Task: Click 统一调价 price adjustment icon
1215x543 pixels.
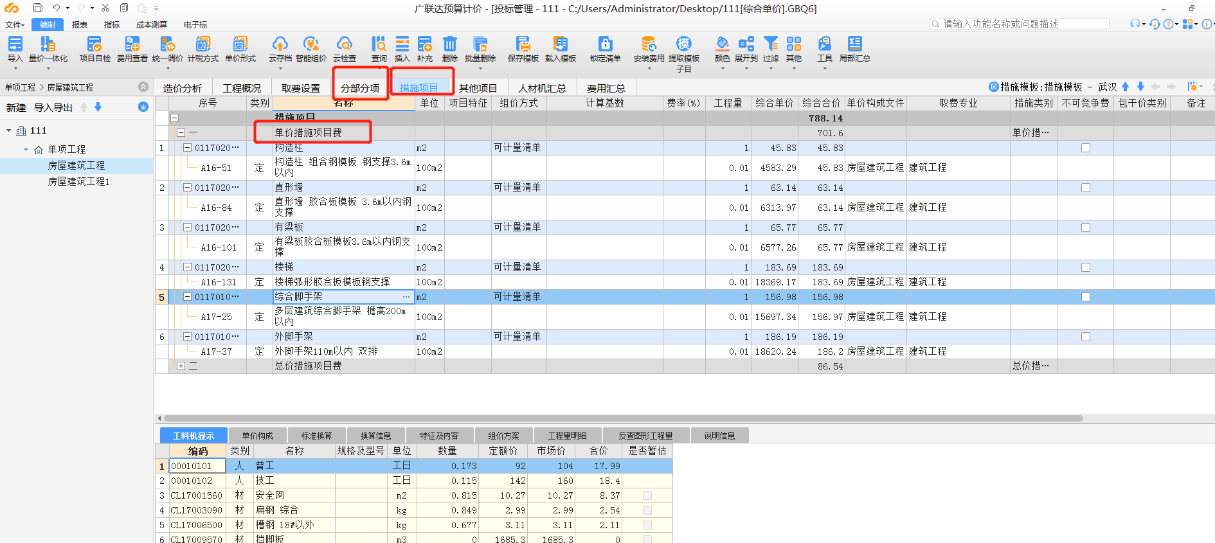Action: point(167,44)
